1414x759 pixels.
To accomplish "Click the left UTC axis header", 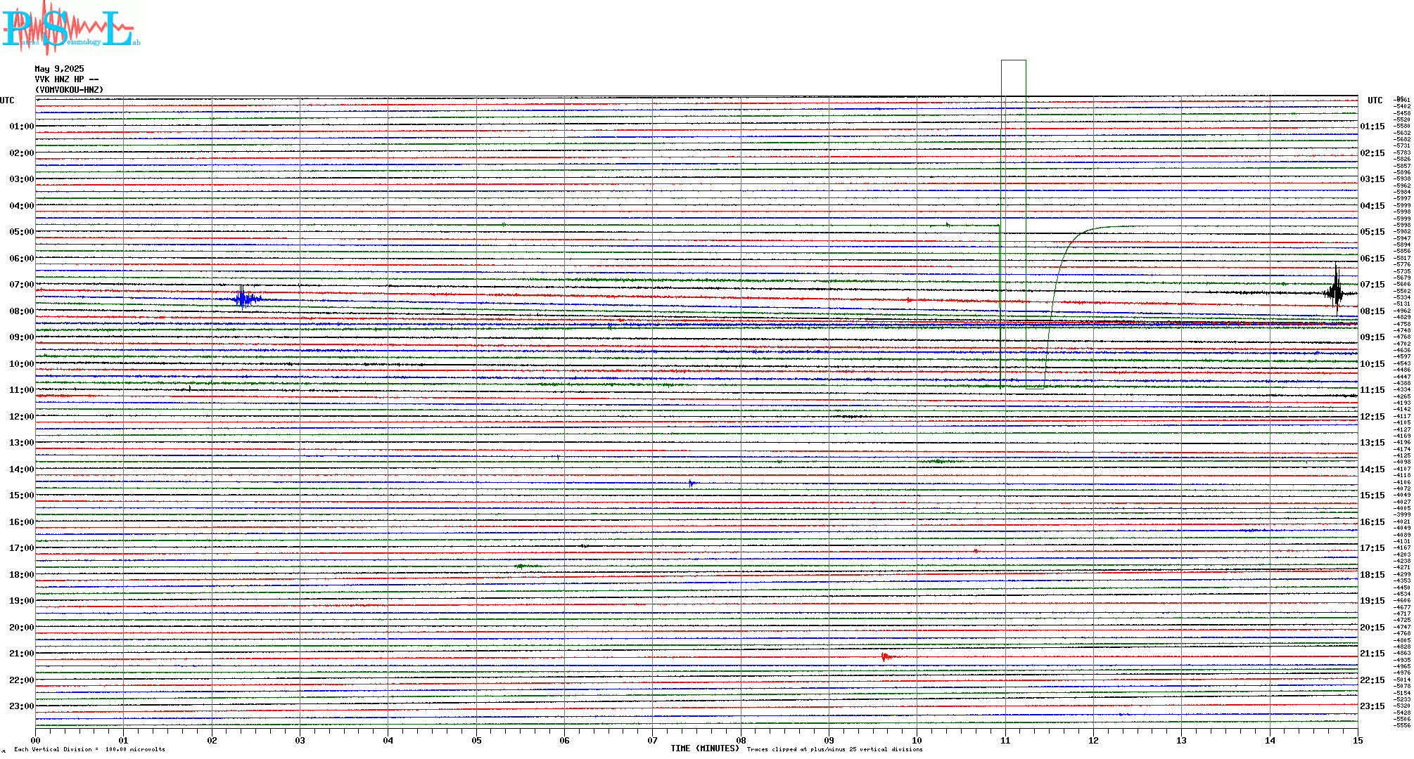I will point(7,100).
